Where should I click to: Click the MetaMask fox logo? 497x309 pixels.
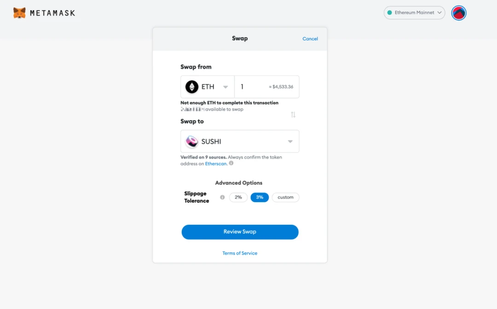click(x=19, y=13)
